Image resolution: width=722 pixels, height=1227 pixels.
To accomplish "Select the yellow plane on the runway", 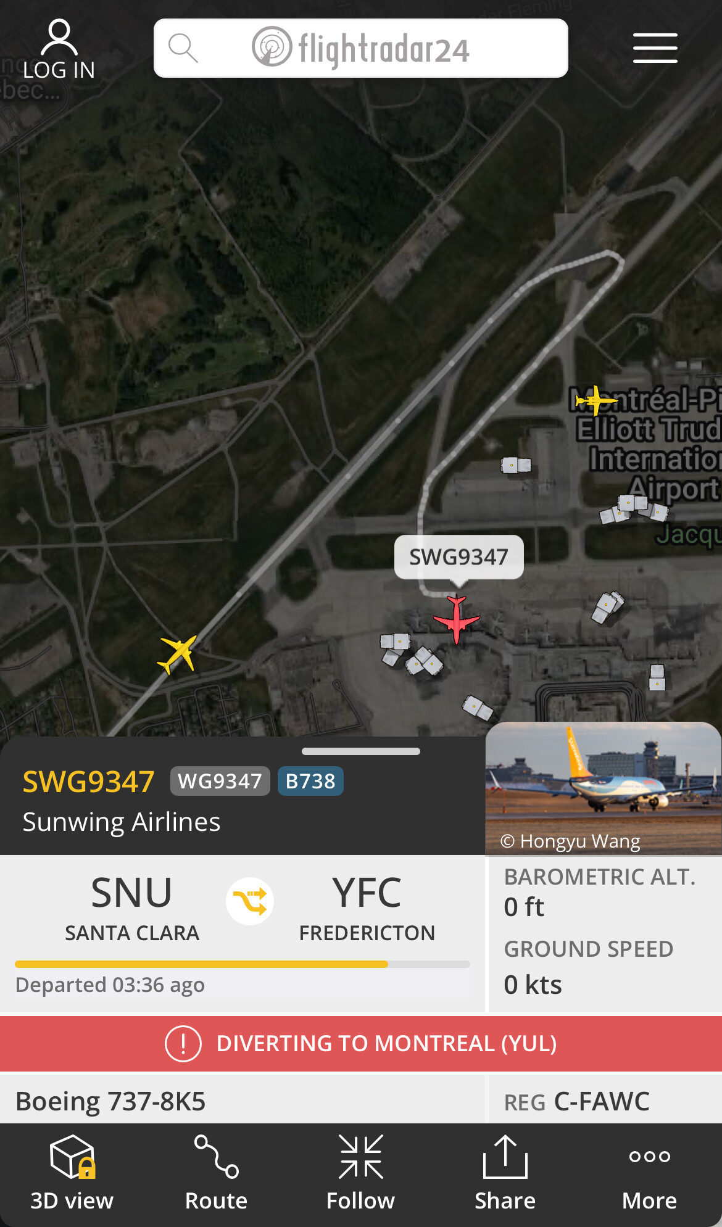I will tap(178, 654).
